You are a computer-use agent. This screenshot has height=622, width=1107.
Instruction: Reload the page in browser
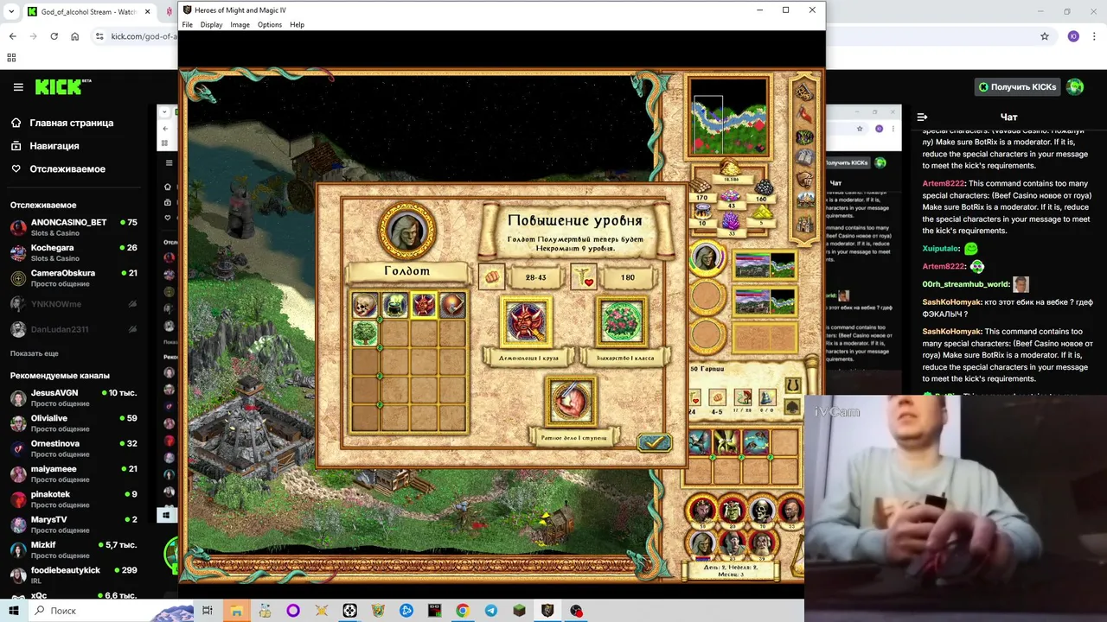pos(54,36)
